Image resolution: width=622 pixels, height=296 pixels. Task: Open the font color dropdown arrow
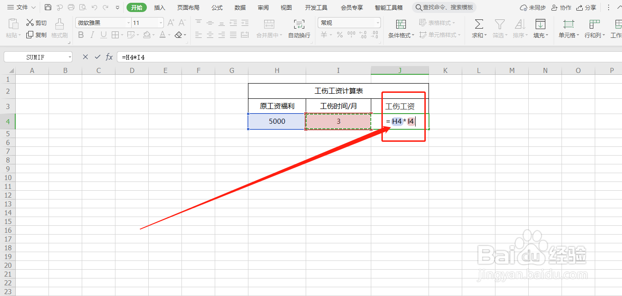169,35
